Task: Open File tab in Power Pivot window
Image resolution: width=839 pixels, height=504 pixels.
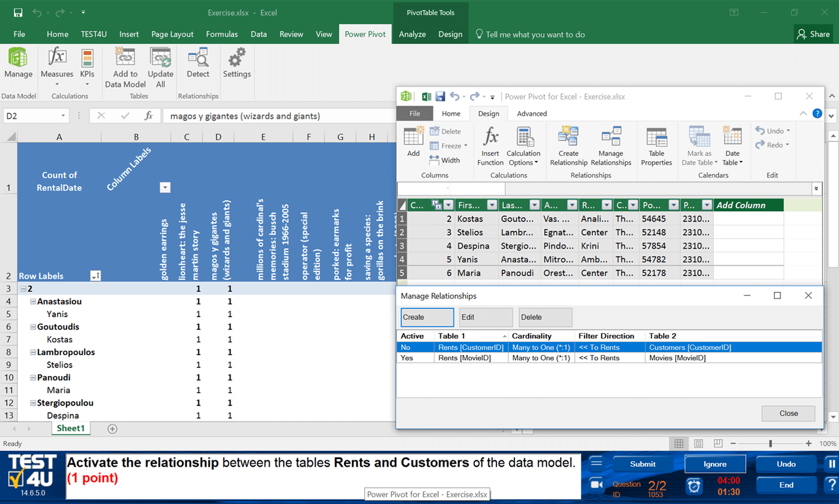Action: click(x=415, y=113)
